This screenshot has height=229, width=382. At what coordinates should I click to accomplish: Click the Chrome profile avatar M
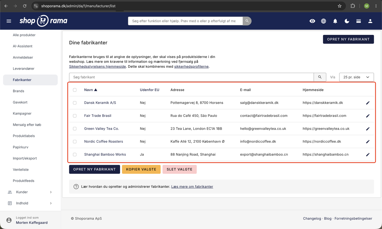pyautogui.click(x=366, y=6)
